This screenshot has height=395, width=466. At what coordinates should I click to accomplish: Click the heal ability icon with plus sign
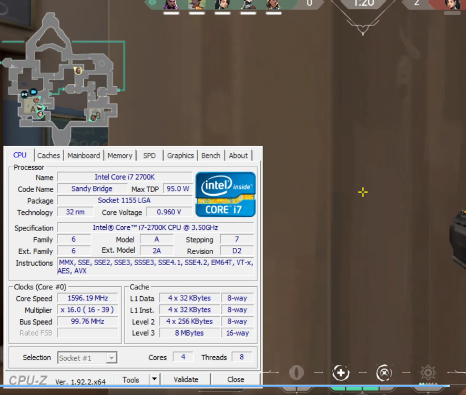pos(341,373)
